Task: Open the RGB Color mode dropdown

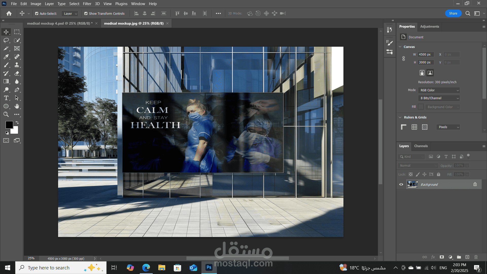Action: [439, 90]
